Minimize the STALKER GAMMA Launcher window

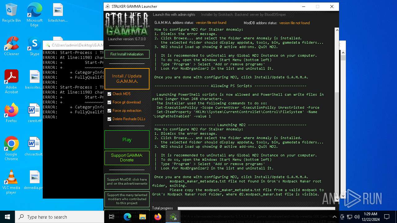click(303, 7)
